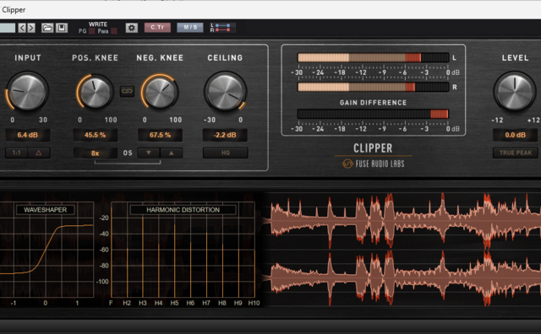Click the H10 harmonic axis label
This screenshot has width=541, height=334.
(254, 303)
